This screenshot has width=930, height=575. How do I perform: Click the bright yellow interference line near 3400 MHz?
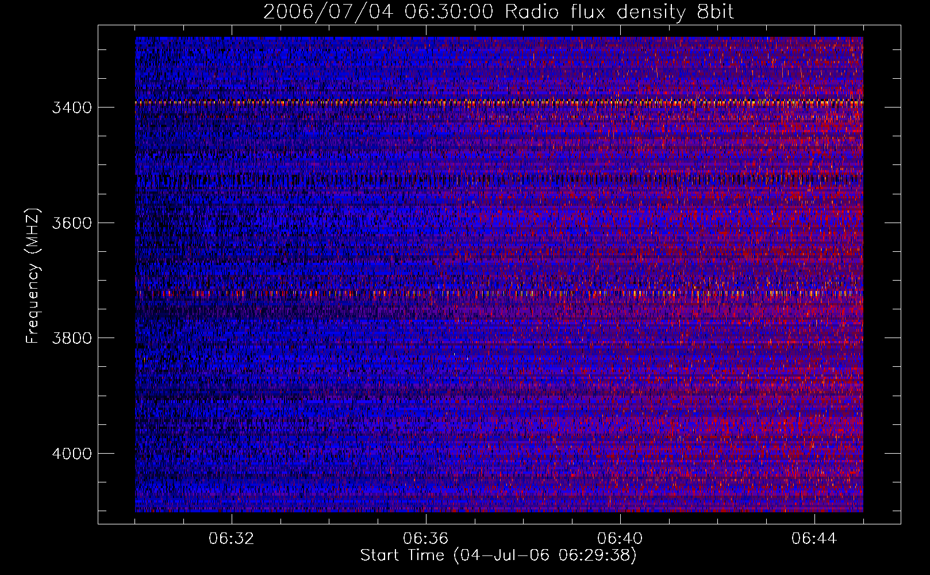click(x=499, y=102)
